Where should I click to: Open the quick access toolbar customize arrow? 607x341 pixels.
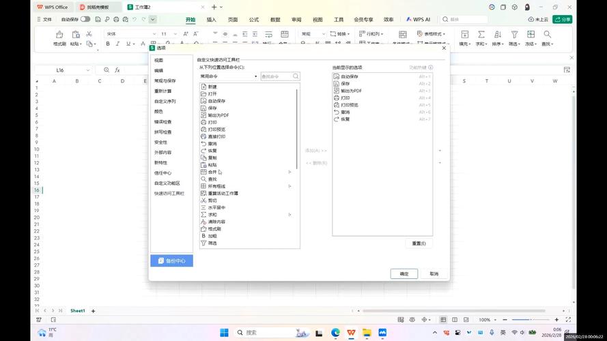152,19
